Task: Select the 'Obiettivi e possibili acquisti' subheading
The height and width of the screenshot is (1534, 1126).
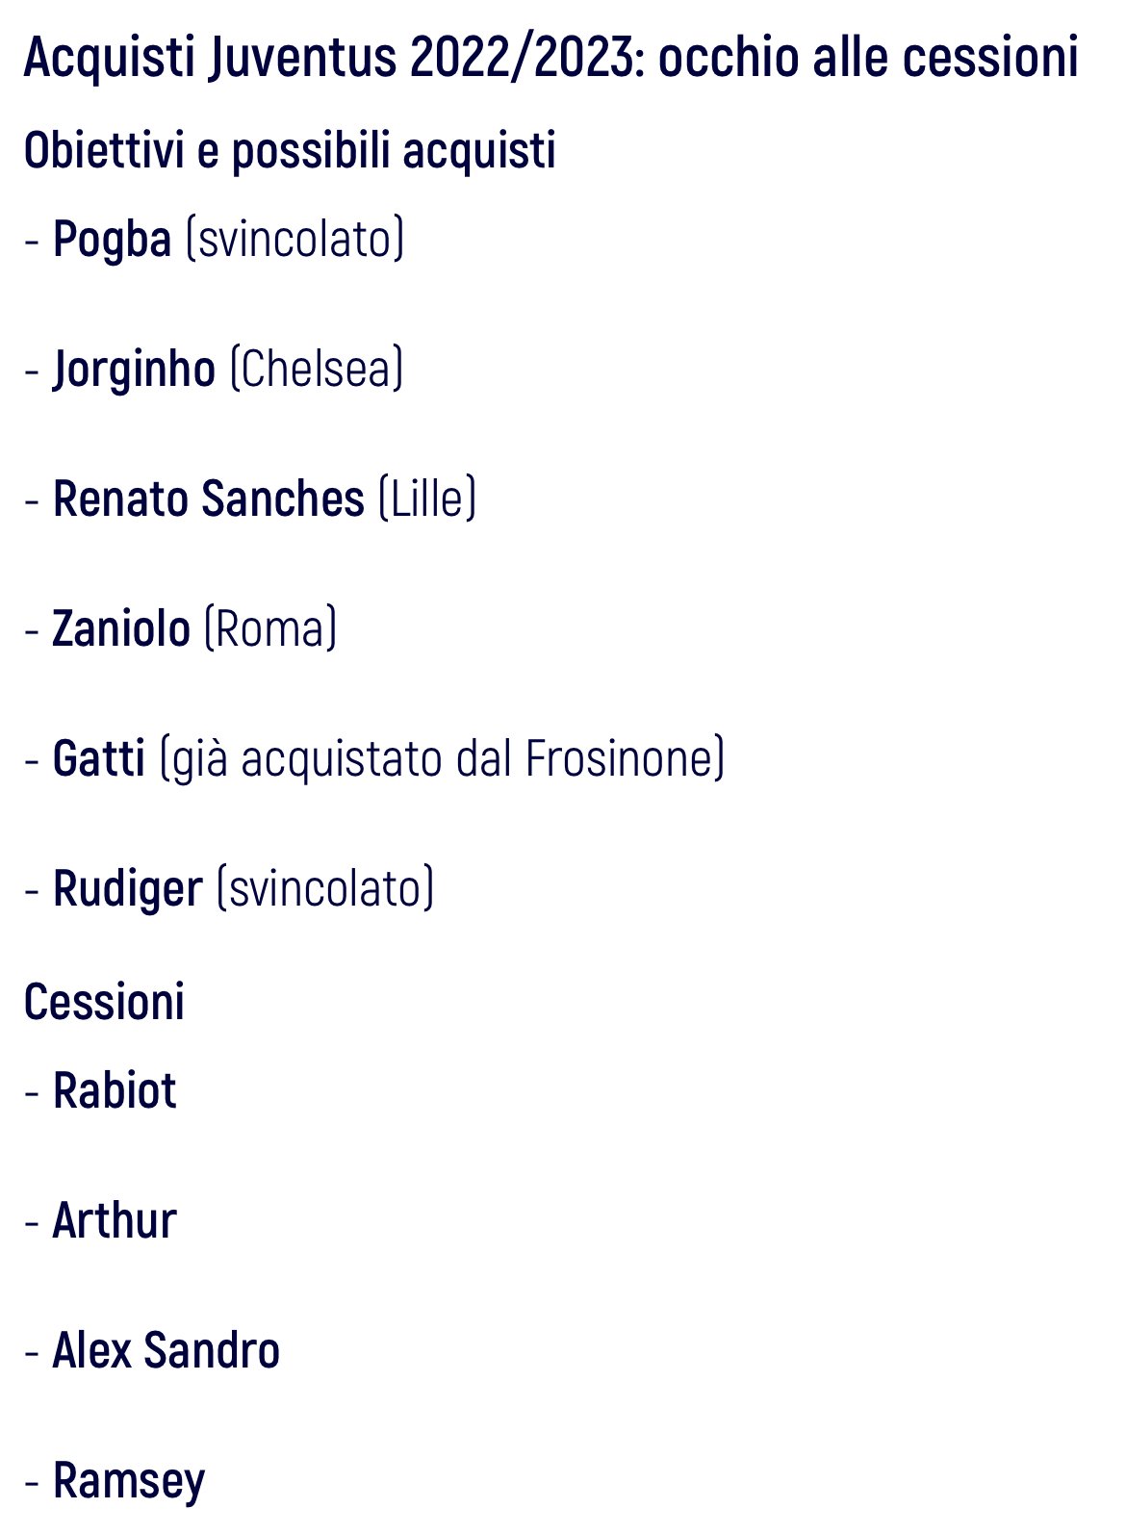Action: coord(290,152)
